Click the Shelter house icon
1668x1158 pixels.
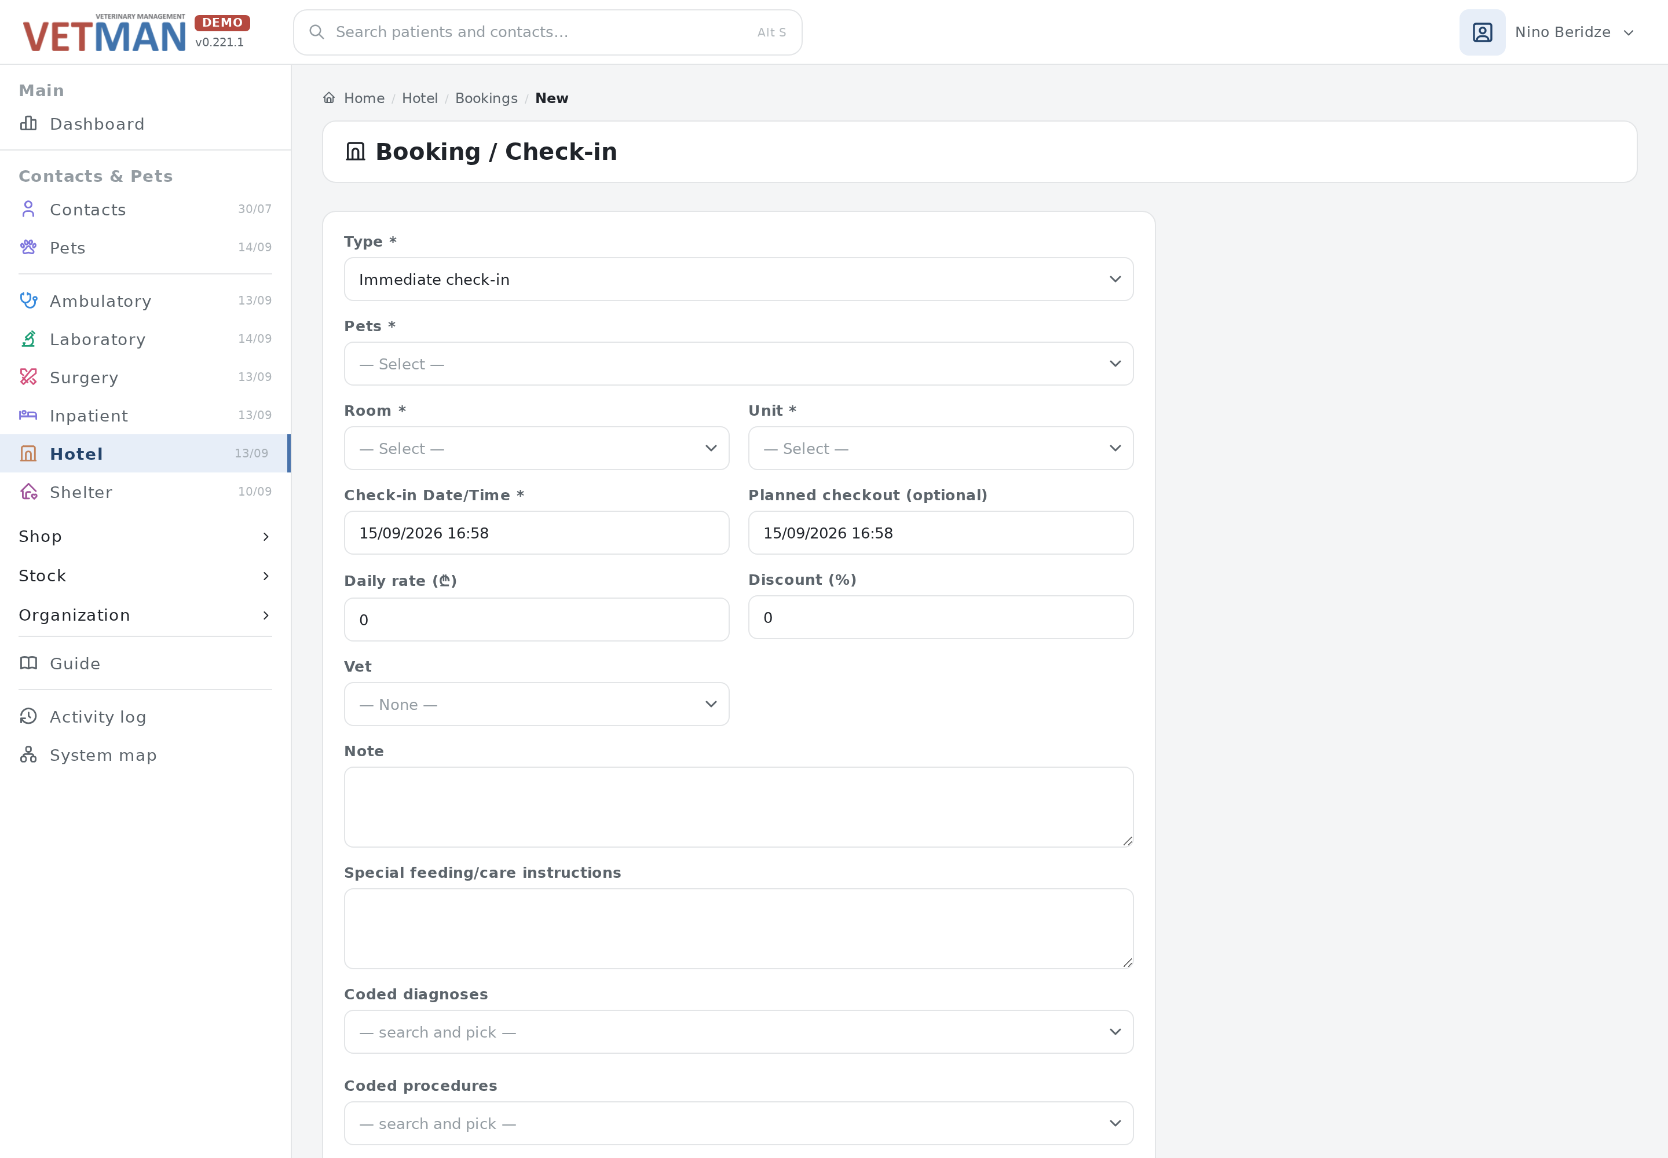[x=28, y=492]
